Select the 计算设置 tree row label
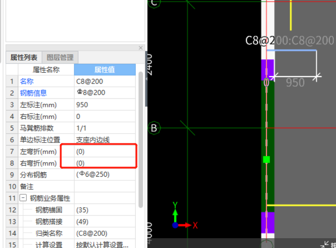Screen dimensions: 336x248 pos(49,244)
